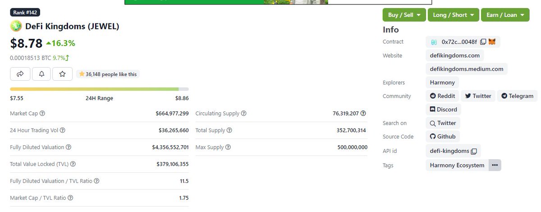Click the $664,977,299 market cap value
The height and width of the screenshot is (212, 541).
(172, 114)
